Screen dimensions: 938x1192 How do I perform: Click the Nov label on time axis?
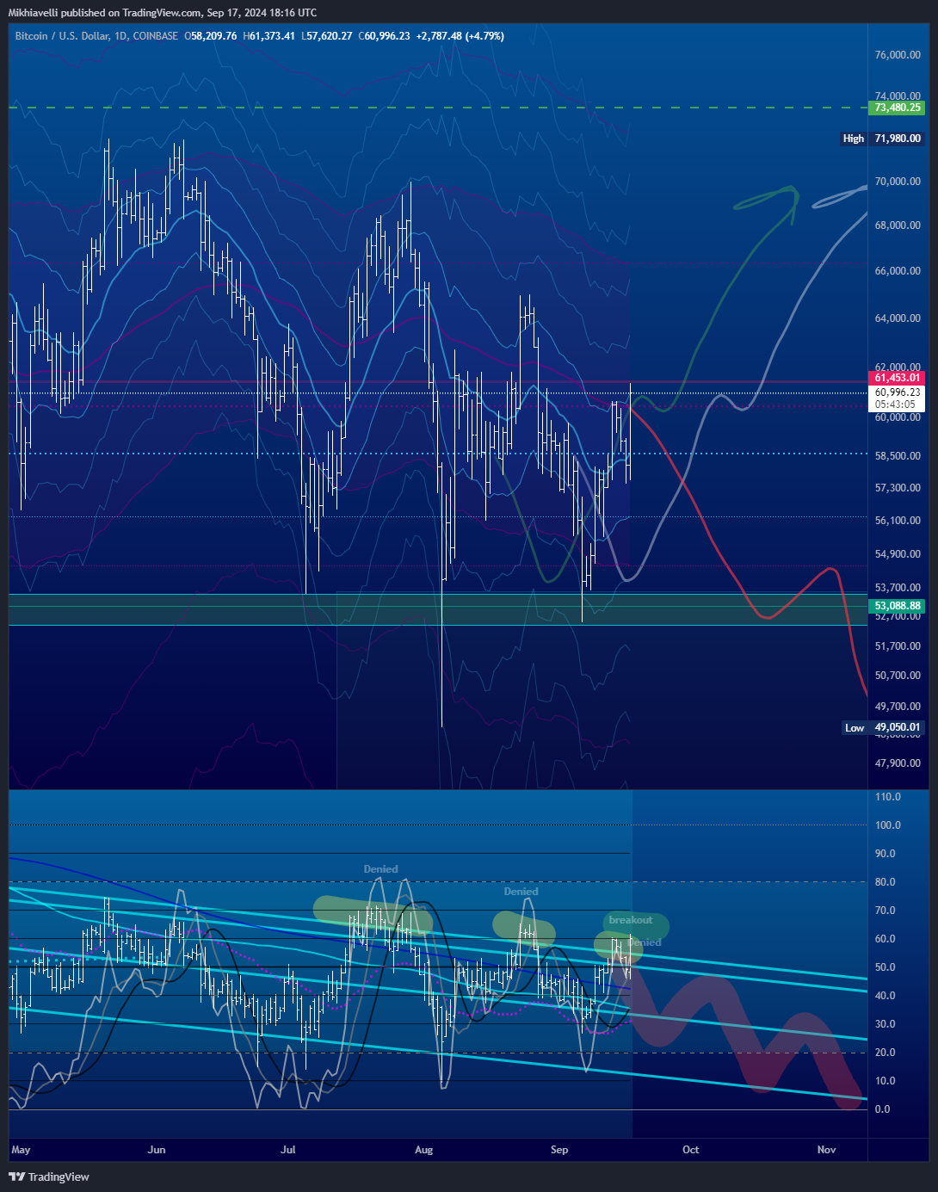(x=827, y=1150)
